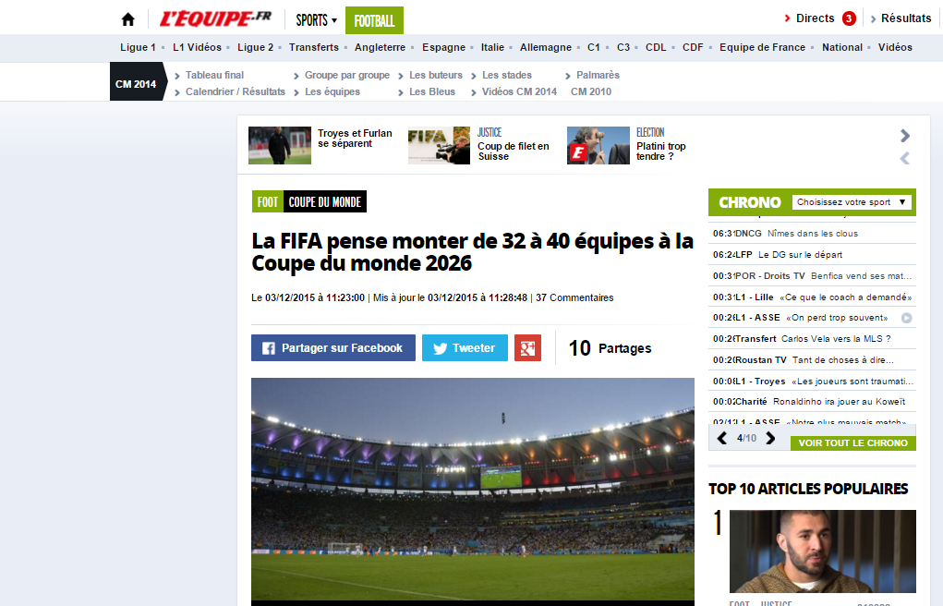The width and height of the screenshot is (943, 606).
Task: Open the Les Bleus link
Action: click(x=432, y=92)
